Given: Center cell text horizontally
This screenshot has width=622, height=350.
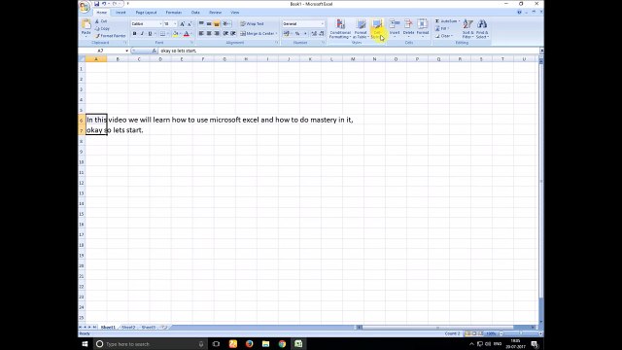Looking at the screenshot, I should click(x=209, y=34).
